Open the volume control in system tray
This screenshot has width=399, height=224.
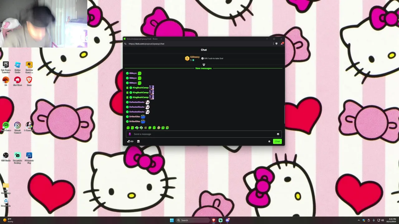[382, 220]
